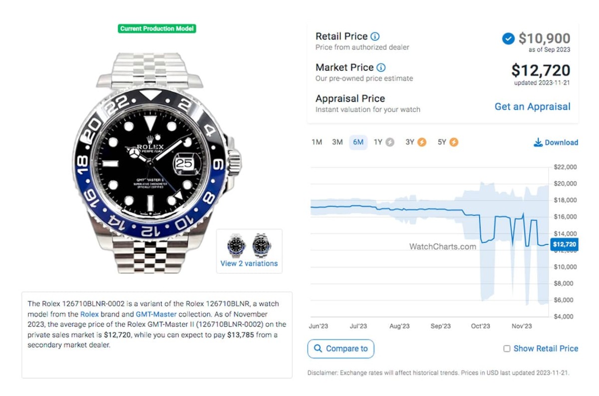Click the premium lightning icon beside 1Y
The image size is (599, 396).
click(390, 142)
